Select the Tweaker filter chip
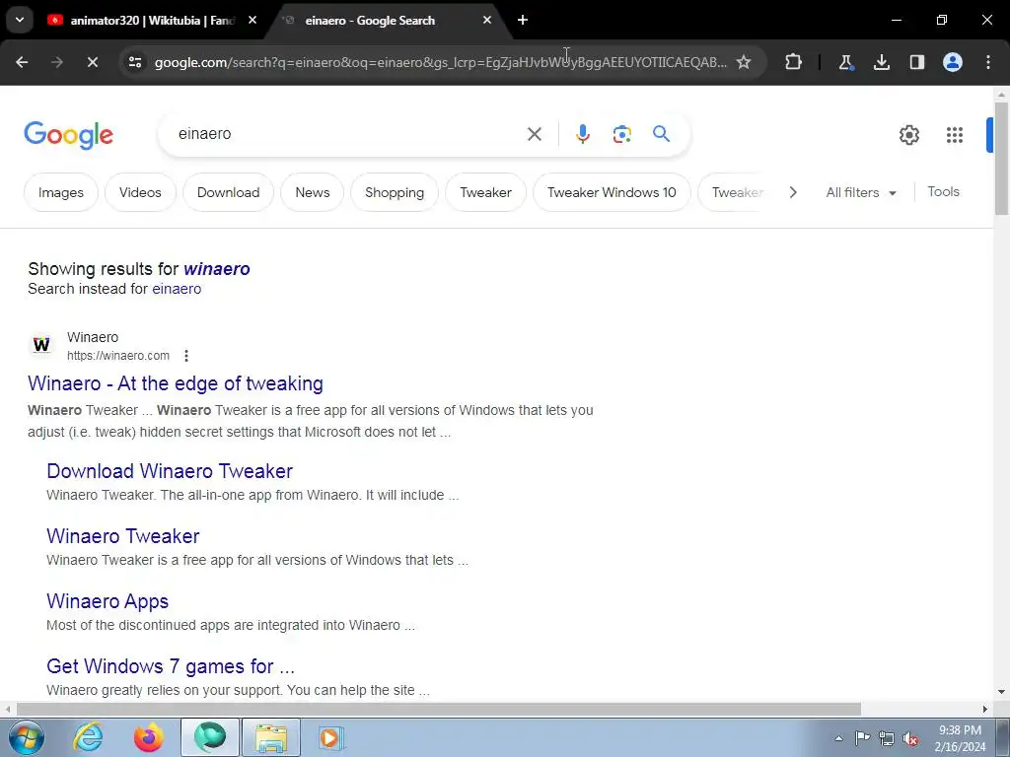The image size is (1010, 757). click(x=485, y=192)
